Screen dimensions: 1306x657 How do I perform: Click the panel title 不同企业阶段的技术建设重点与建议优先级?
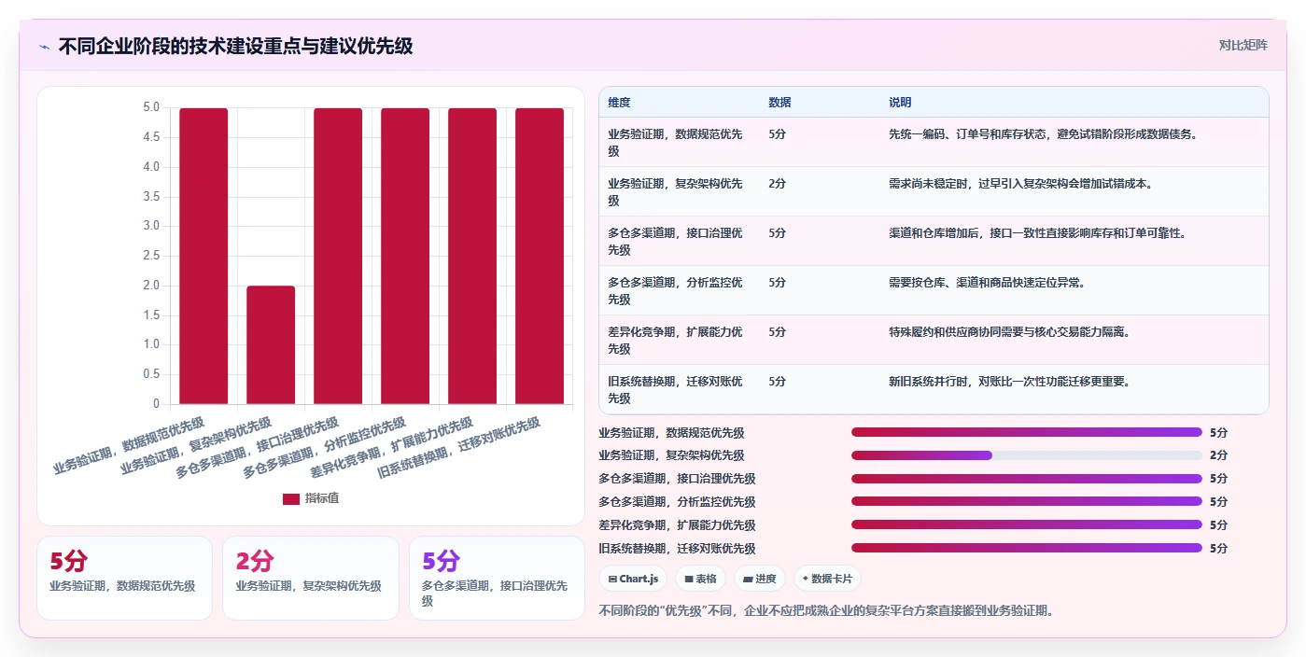point(235,47)
